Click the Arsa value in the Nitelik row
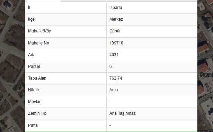The image size is (213, 132). tap(114, 90)
